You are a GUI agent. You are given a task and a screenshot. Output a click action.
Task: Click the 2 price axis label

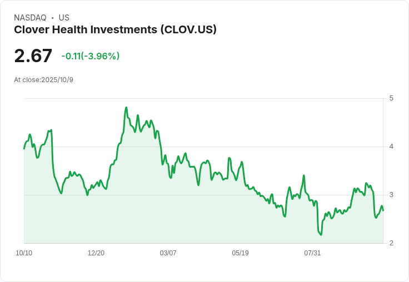(391, 243)
